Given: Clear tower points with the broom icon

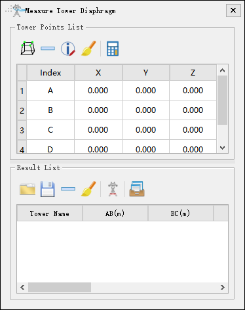Looking at the screenshot, I should tap(88, 49).
